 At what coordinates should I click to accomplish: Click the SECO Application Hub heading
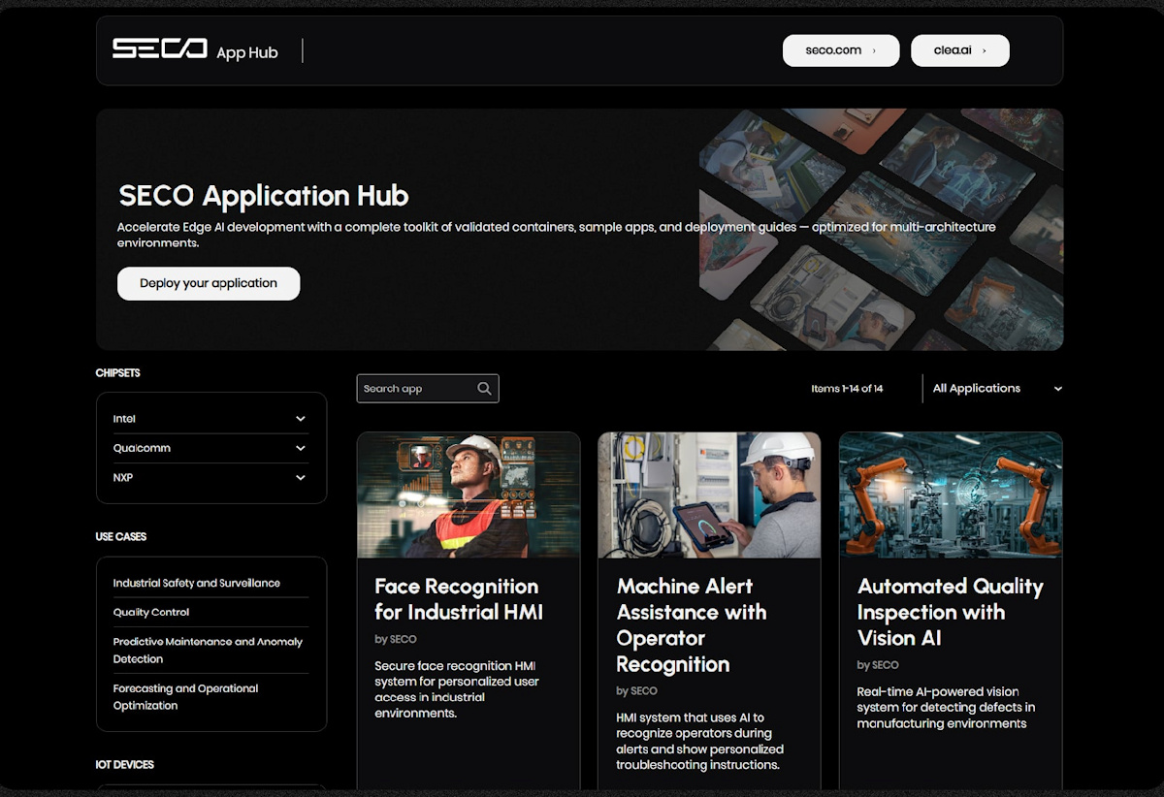(x=264, y=196)
